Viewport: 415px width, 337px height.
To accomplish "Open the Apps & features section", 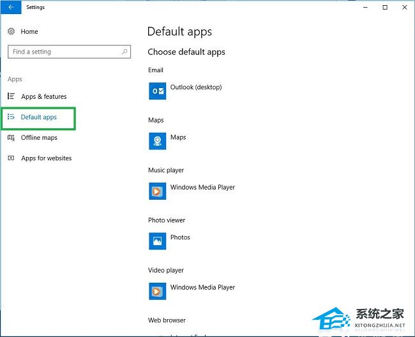I will pyautogui.click(x=43, y=96).
